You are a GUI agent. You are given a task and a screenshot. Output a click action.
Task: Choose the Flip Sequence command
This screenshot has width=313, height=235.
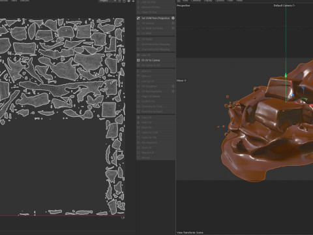click(156, 142)
